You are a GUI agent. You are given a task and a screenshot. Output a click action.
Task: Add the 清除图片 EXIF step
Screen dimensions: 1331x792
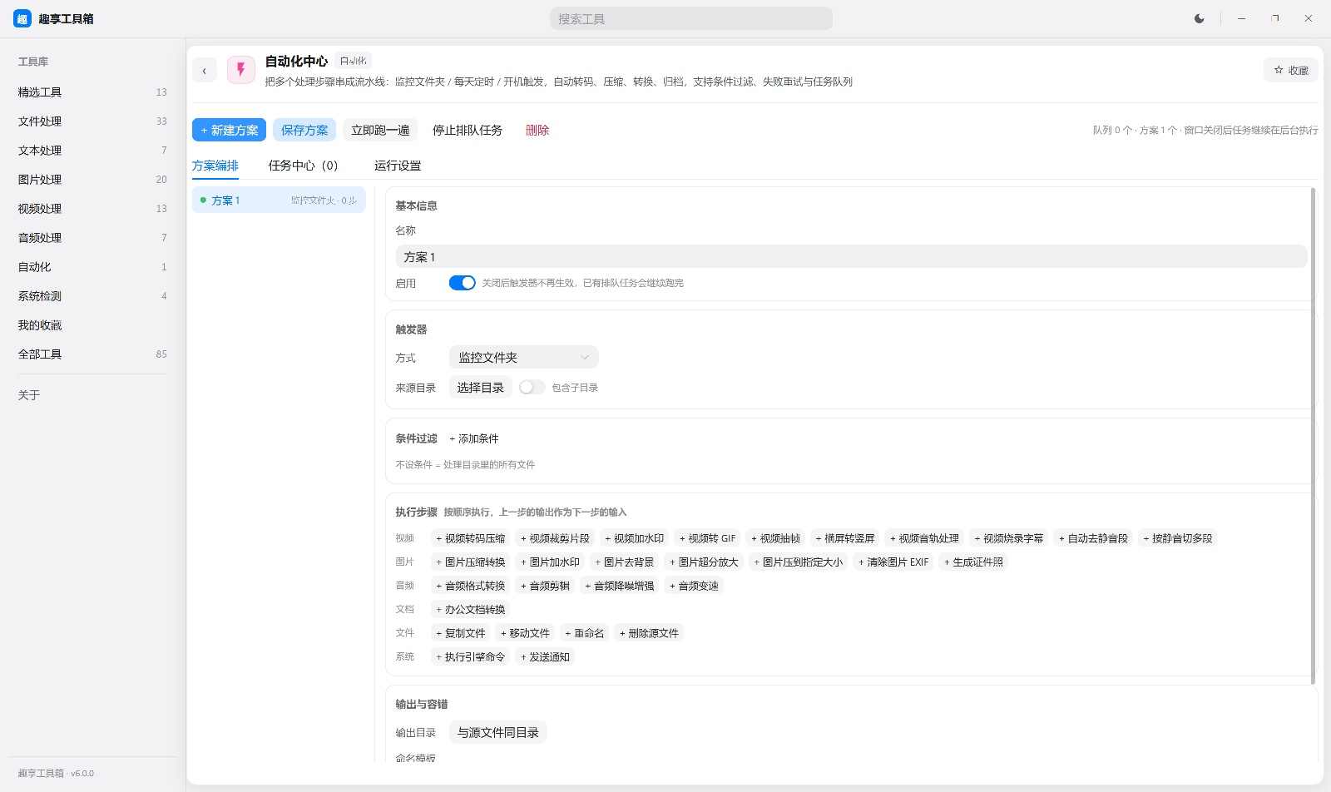tap(893, 562)
